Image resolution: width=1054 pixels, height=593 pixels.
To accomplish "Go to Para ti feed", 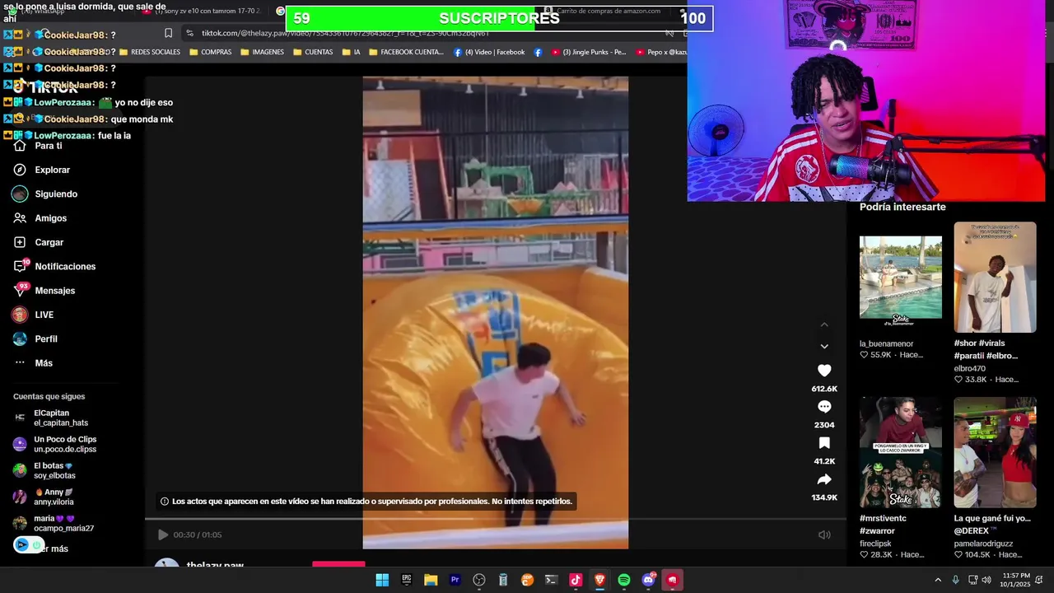I will [x=49, y=146].
